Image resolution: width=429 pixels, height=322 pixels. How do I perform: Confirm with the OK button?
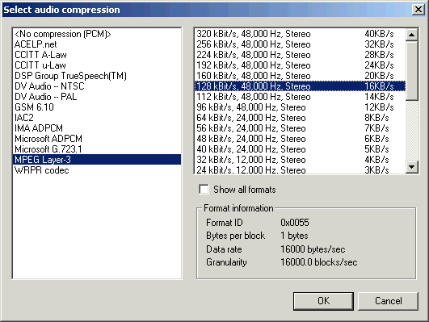pyautogui.click(x=323, y=301)
